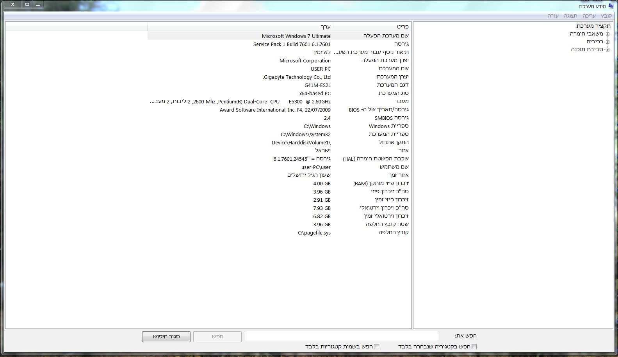Image resolution: width=618 pixels, height=357 pixels.
Task: Select the Microsoft Corporation value
Action: point(305,60)
